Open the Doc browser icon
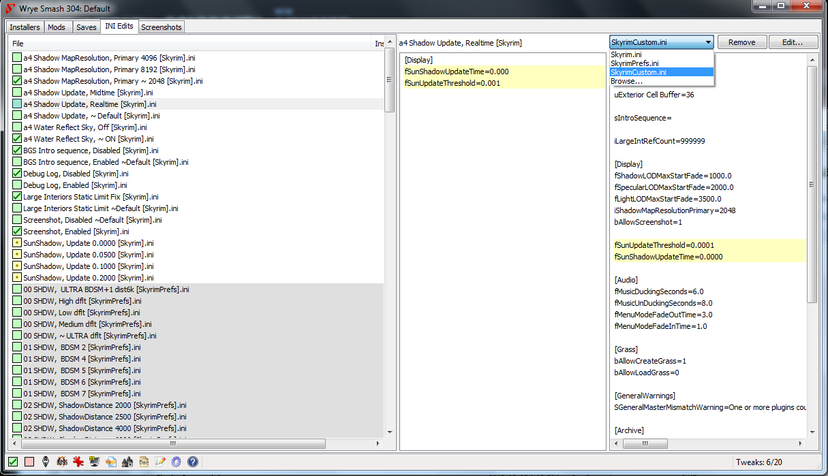 [144, 462]
